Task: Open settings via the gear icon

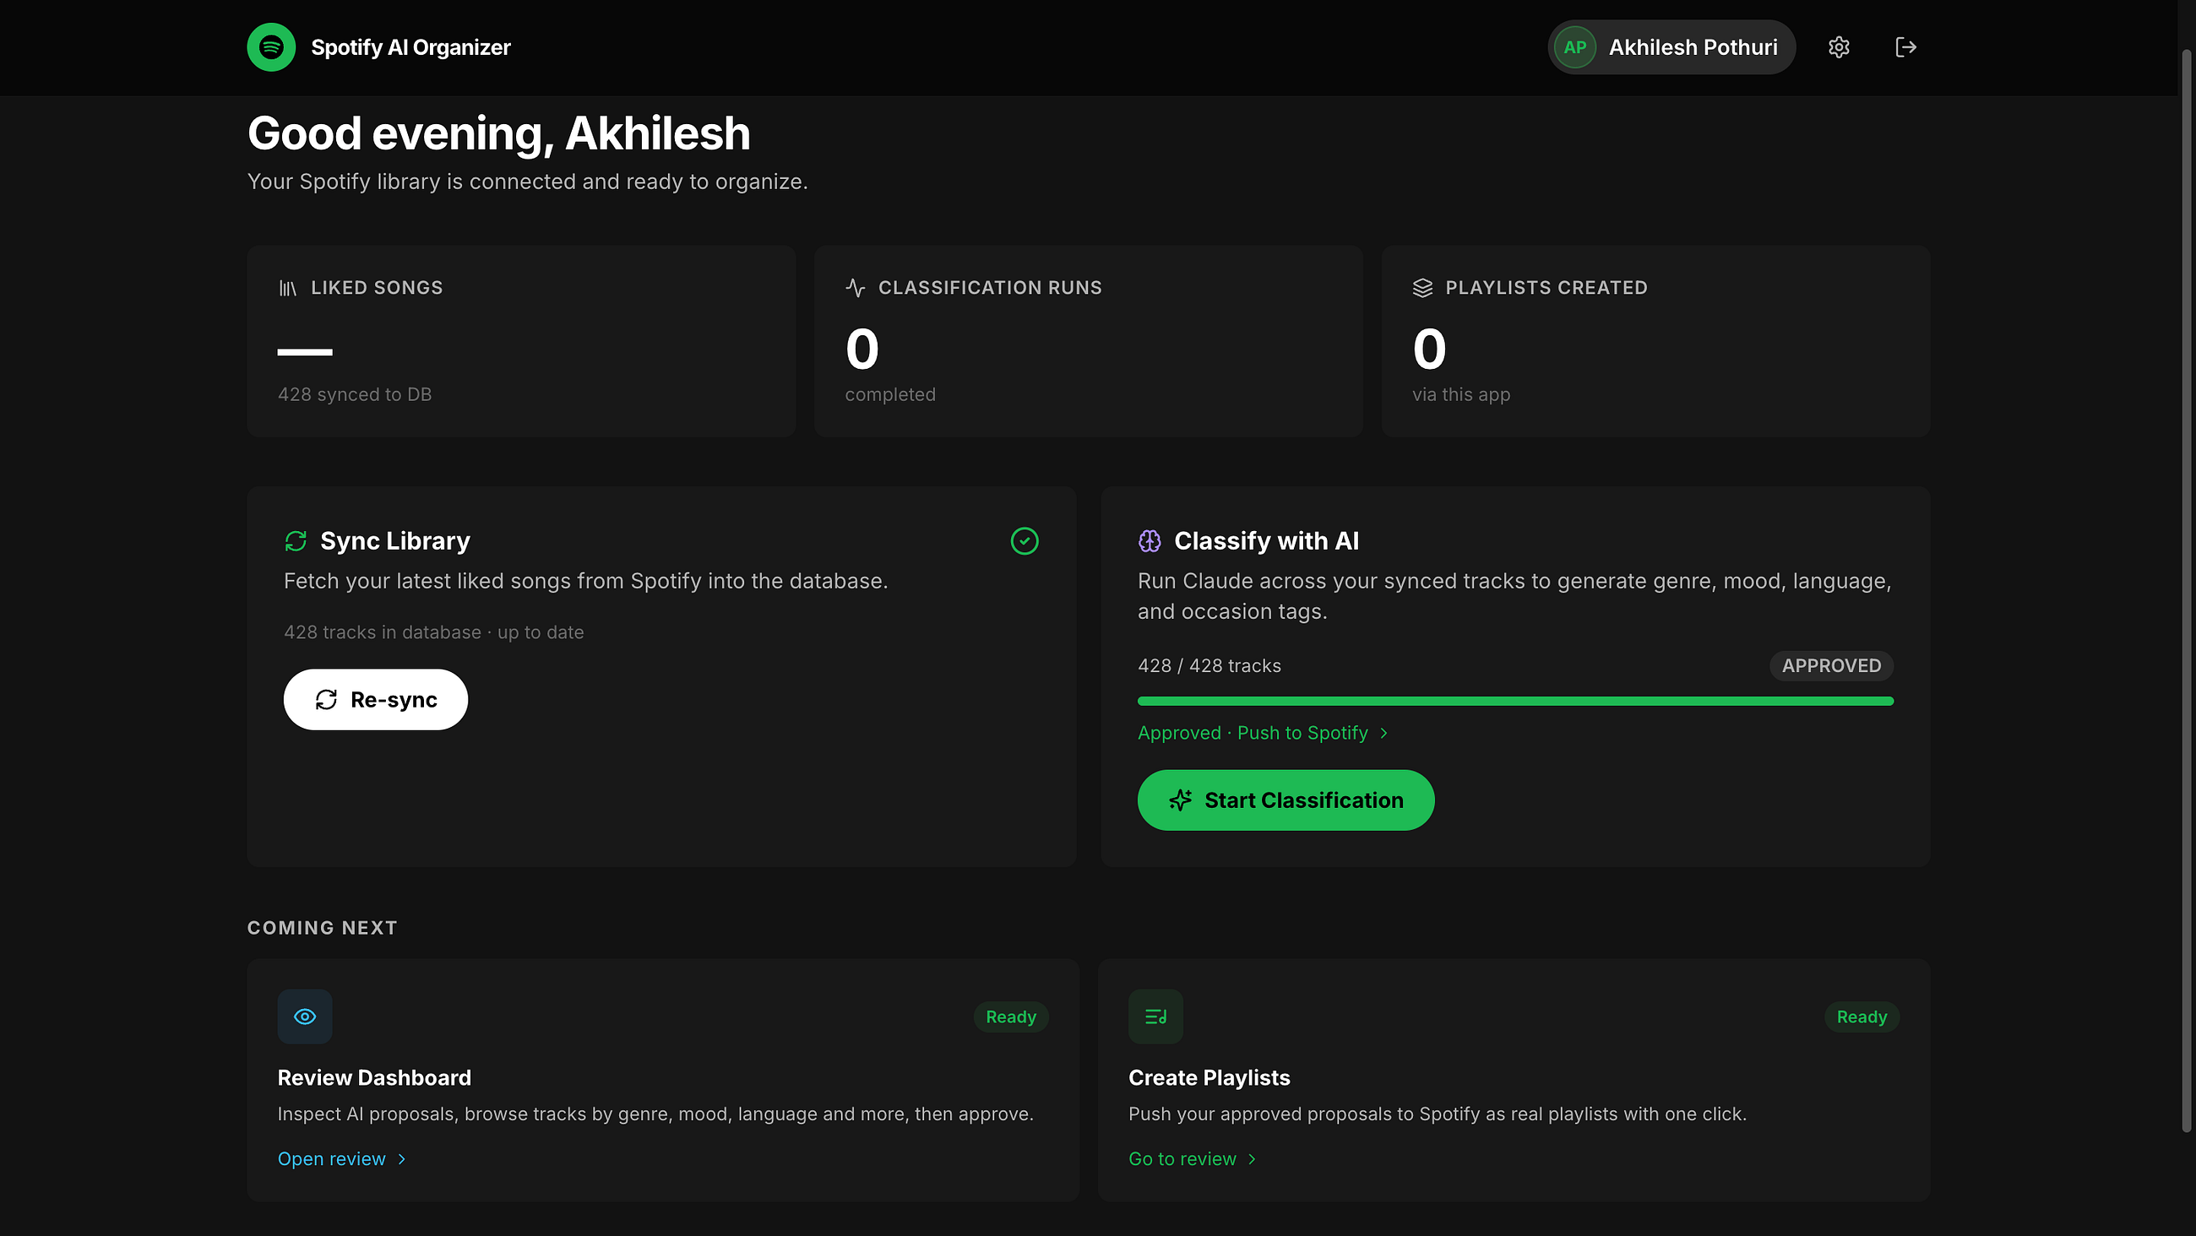Action: click(x=1839, y=47)
